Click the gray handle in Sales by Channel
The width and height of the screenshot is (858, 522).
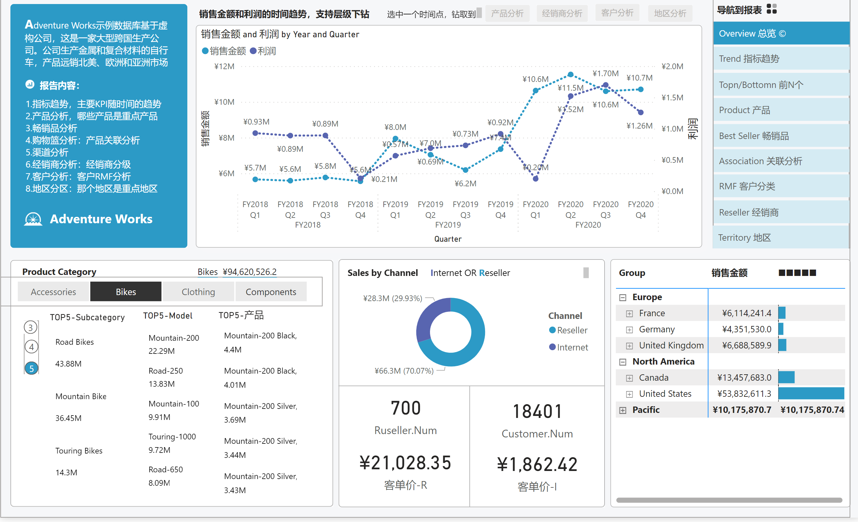586,273
